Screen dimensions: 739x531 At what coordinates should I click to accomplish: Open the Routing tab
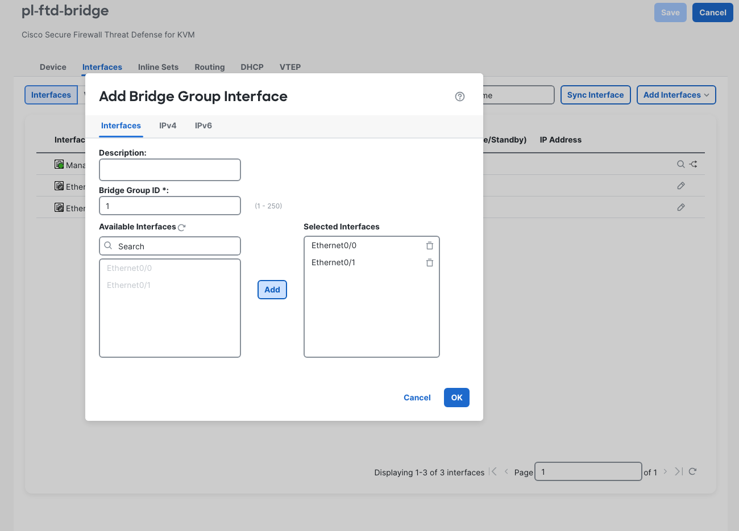[210, 67]
